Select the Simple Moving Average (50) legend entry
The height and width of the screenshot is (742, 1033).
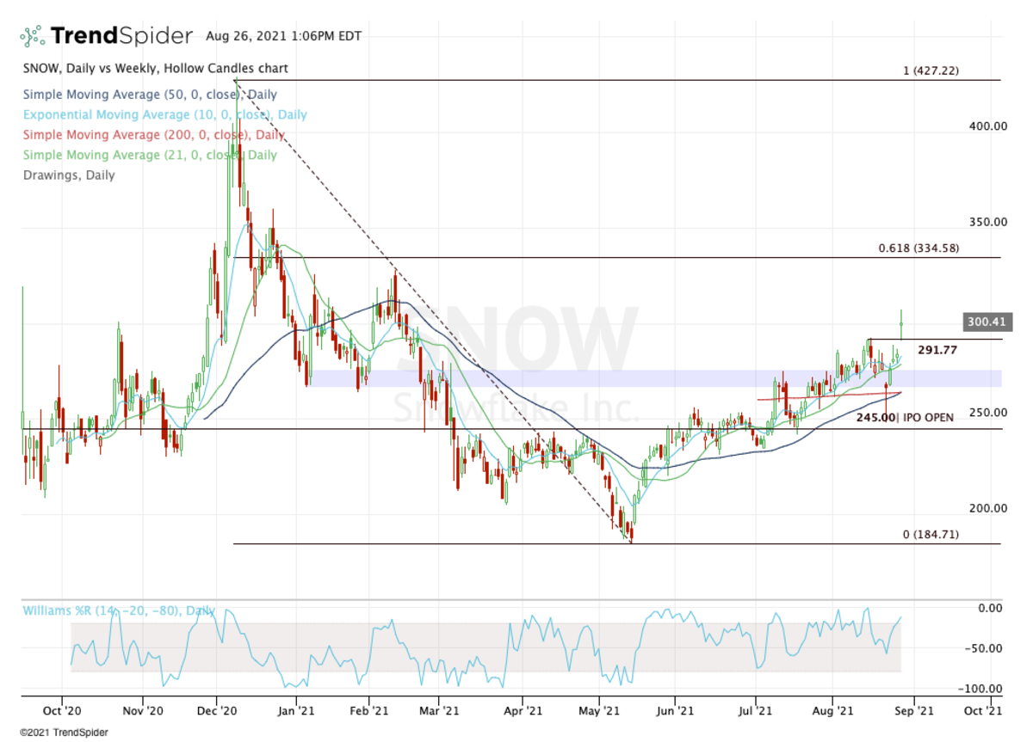coord(150,95)
